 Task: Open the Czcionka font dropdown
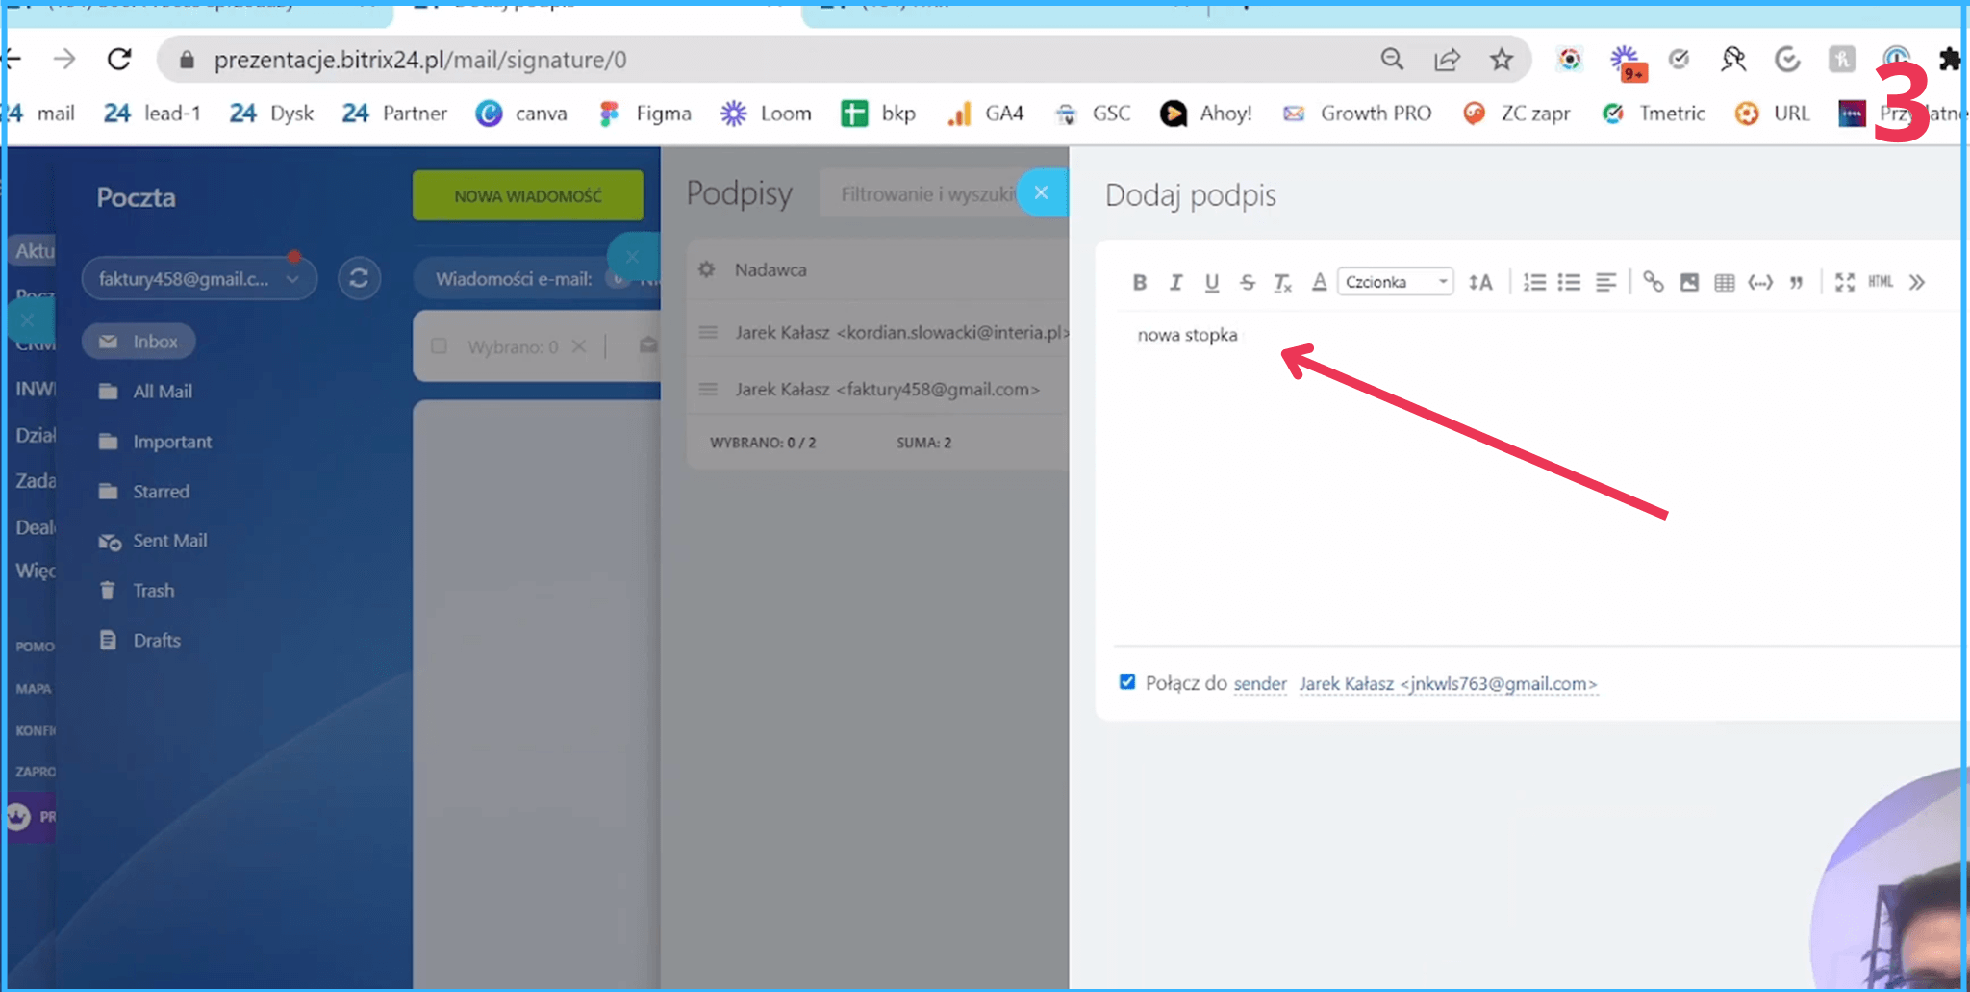pyautogui.click(x=1395, y=282)
